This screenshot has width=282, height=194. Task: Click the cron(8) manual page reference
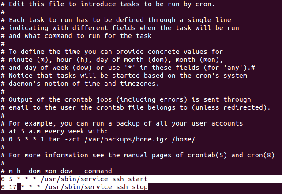[263, 155]
